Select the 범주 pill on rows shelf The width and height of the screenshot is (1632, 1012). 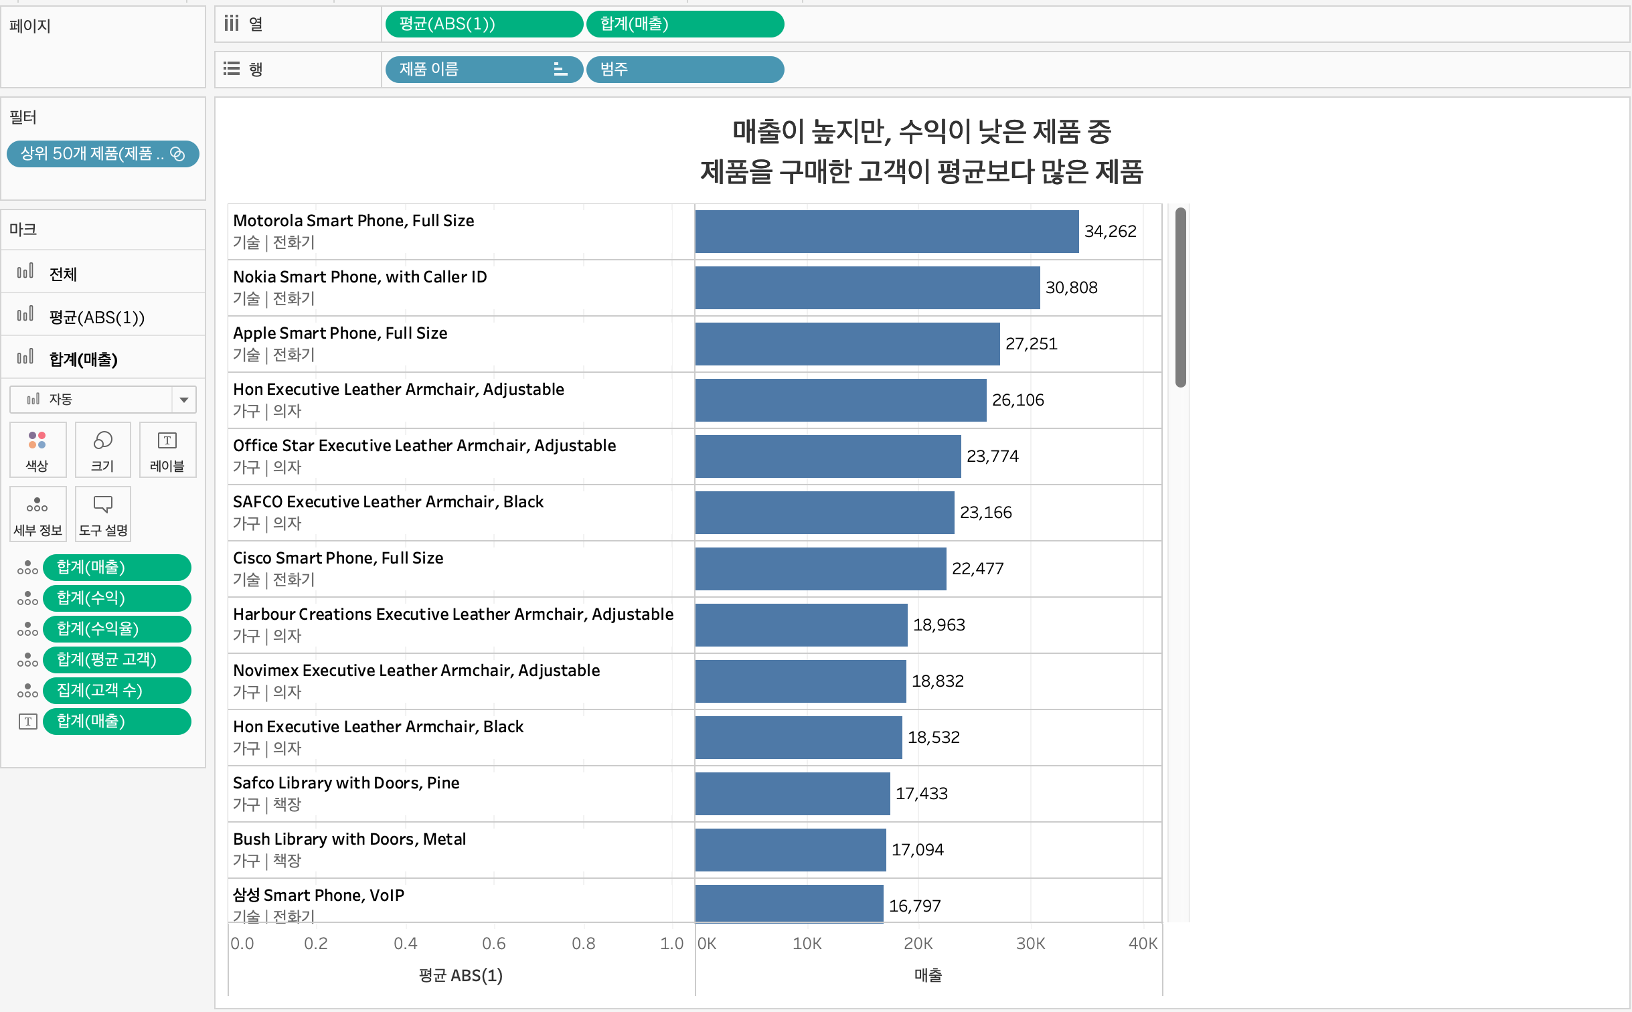(685, 70)
